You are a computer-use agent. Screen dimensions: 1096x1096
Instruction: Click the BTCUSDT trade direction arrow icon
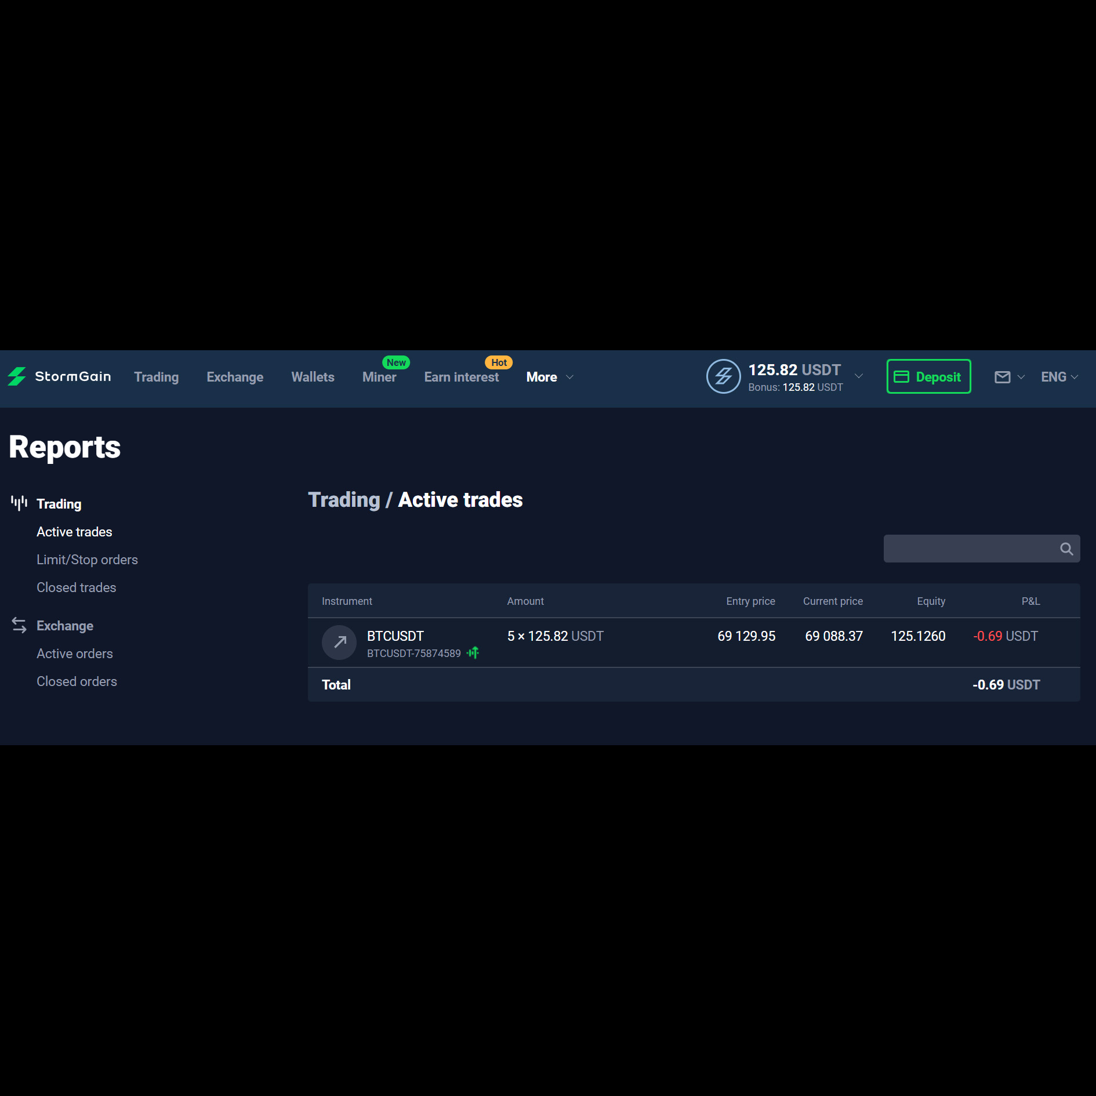tap(339, 643)
